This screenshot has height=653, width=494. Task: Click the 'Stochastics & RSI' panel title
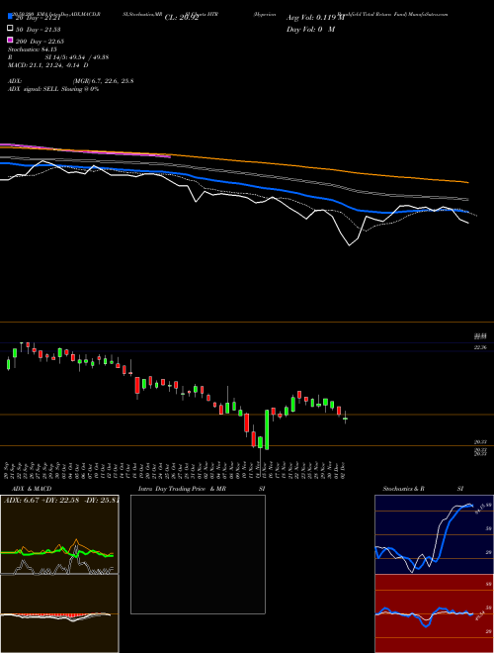pos(423,489)
